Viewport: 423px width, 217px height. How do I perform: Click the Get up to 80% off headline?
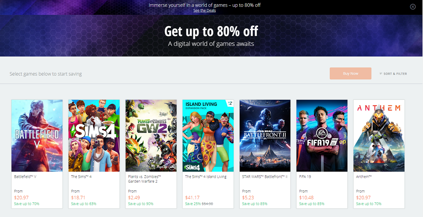click(x=211, y=31)
